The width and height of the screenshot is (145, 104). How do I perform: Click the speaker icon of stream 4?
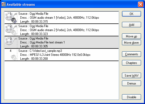point(14,57)
